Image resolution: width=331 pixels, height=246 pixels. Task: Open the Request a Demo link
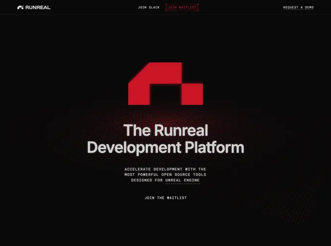click(298, 7)
